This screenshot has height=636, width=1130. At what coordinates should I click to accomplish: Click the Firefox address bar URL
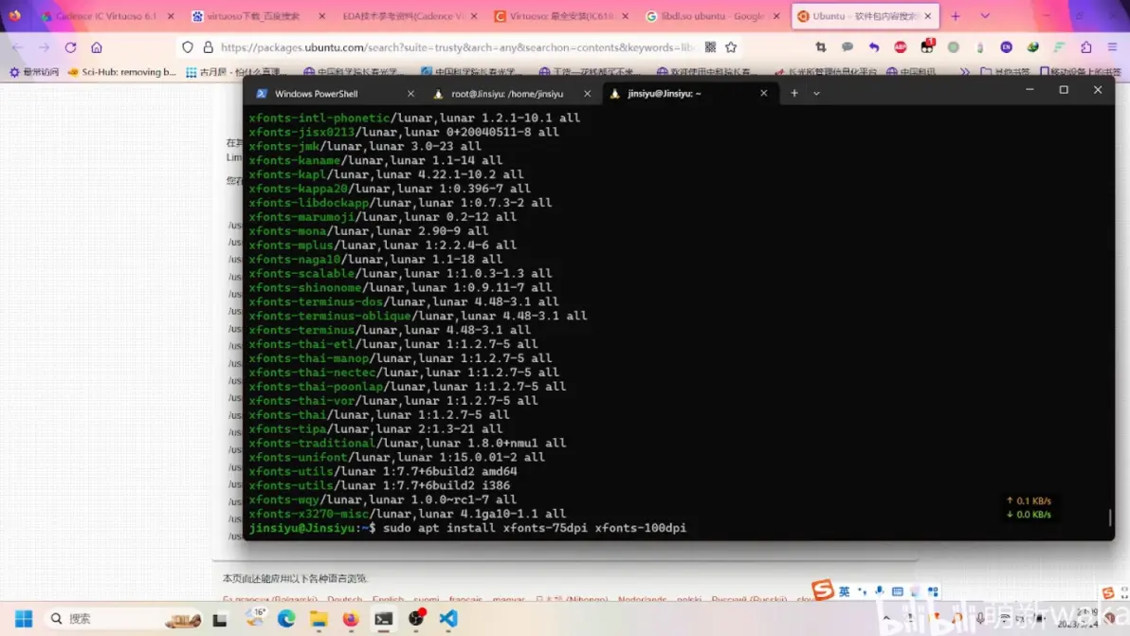click(x=457, y=47)
